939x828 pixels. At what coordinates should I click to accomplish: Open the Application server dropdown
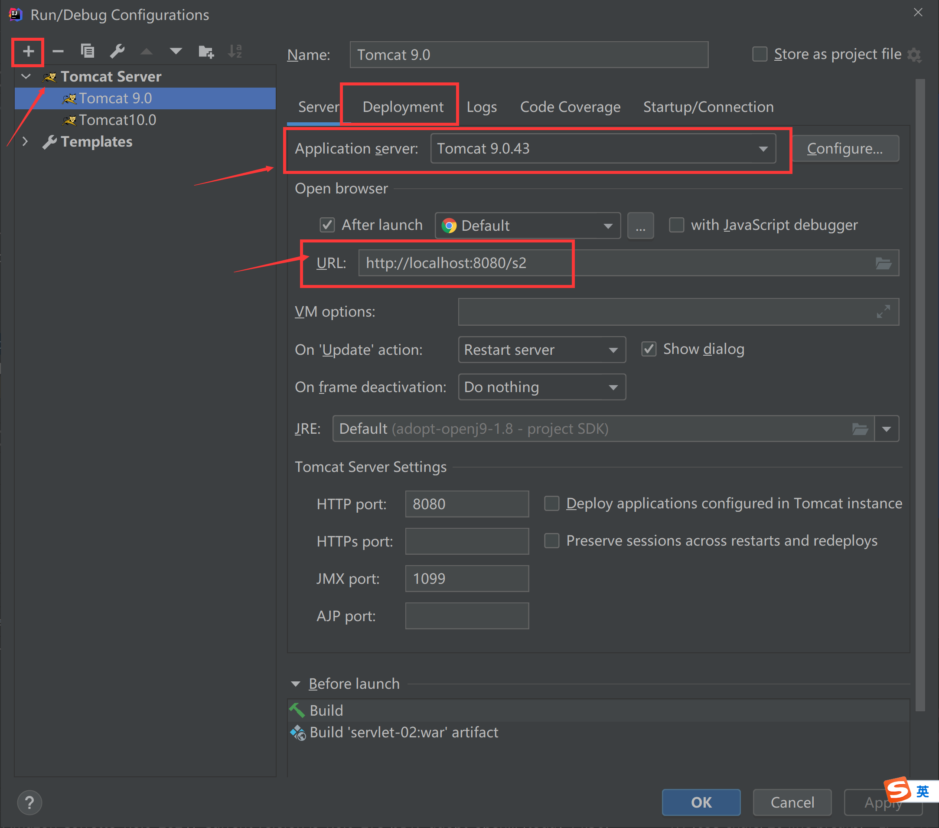[x=763, y=149]
